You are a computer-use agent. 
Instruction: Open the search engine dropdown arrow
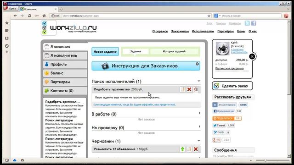coord(220,16)
